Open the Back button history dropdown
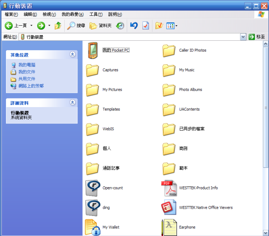Viewport: 269px width, 236px height. point(31,26)
